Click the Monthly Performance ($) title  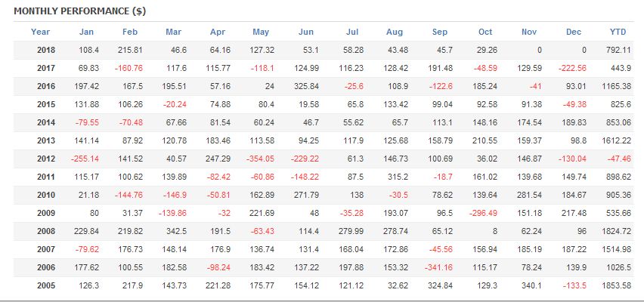tap(70, 12)
